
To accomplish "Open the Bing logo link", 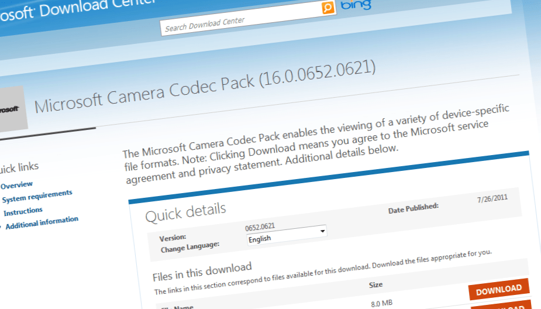I will (356, 5).
